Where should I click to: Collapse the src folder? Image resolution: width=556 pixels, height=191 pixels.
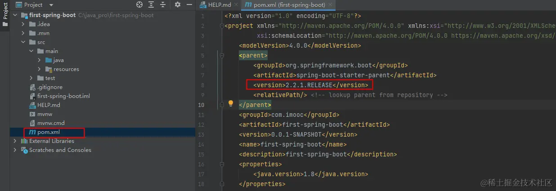click(24, 42)
